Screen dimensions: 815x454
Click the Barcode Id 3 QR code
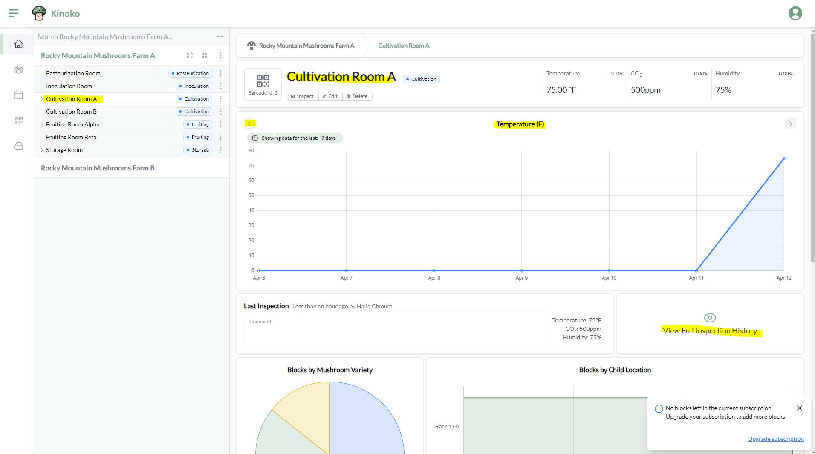[x=263, y=81]
